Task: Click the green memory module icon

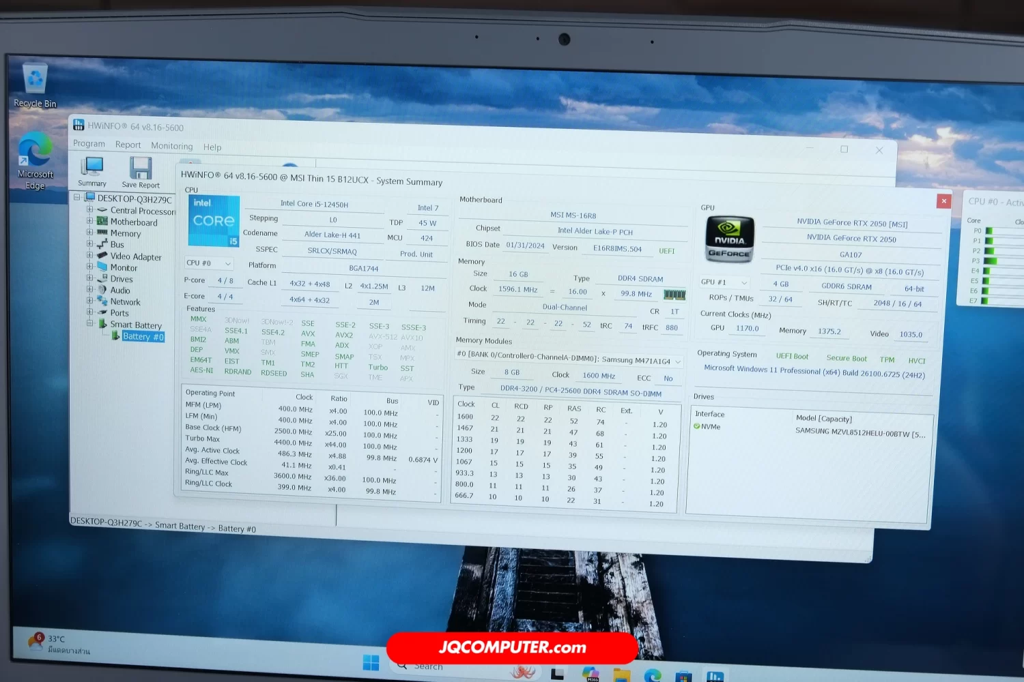Action: click(x=674, y=295)
